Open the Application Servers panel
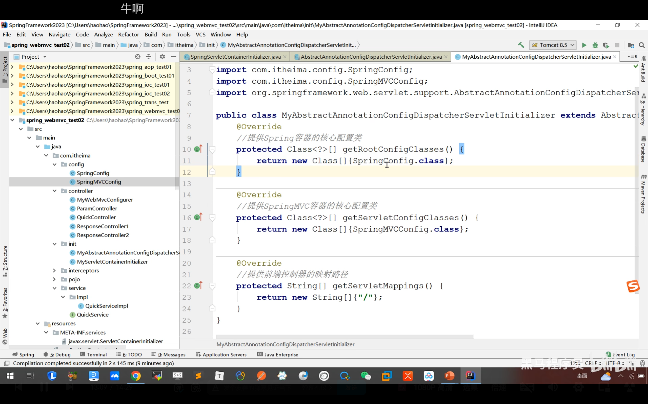 [221, 354]
